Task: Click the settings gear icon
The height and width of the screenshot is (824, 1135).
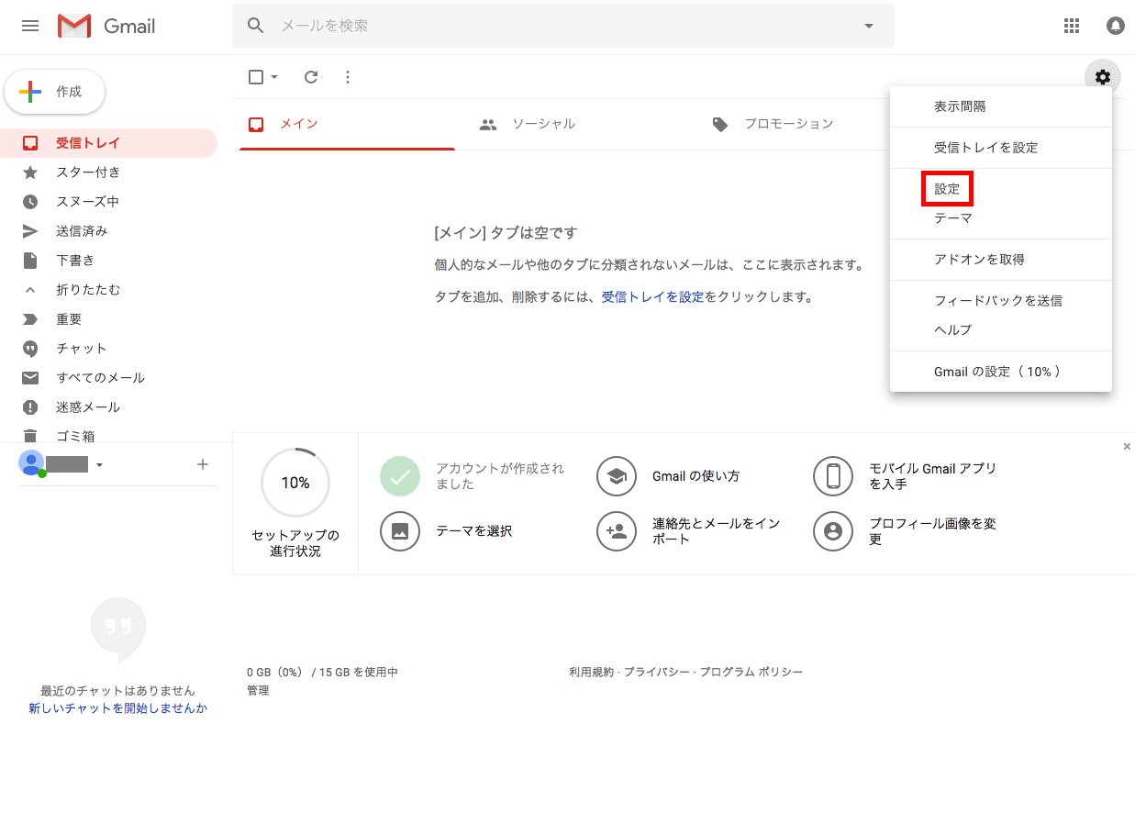Action: tap(1102, 77)
